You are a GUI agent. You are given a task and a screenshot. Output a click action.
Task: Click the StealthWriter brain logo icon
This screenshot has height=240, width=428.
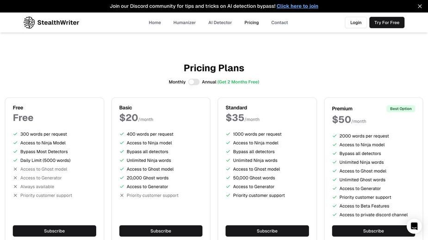[29, 22]
